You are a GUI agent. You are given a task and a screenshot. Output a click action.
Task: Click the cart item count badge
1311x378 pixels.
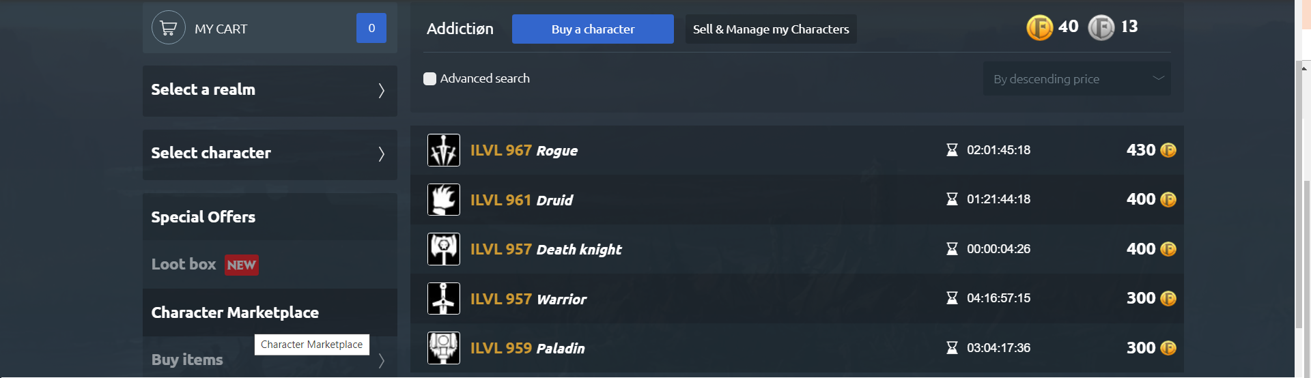[x=371, y=28]
